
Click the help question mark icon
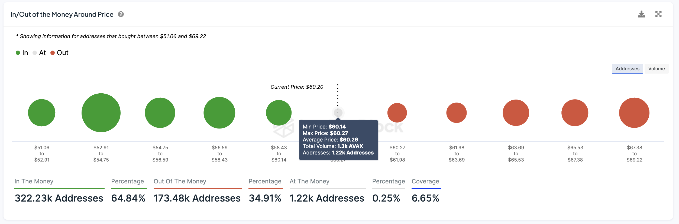tap(121, 14)
